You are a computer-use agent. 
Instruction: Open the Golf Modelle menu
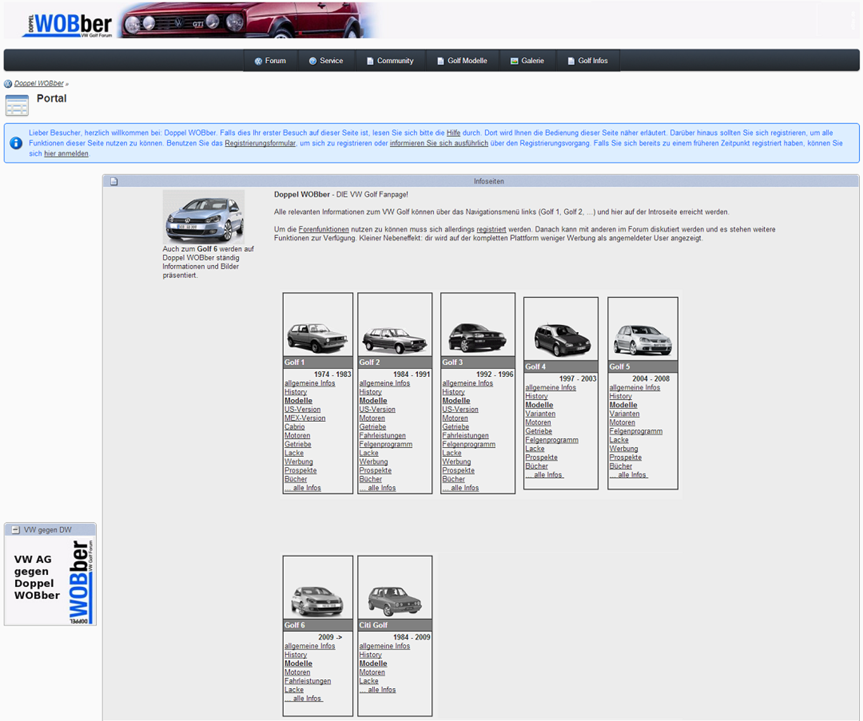462,61
